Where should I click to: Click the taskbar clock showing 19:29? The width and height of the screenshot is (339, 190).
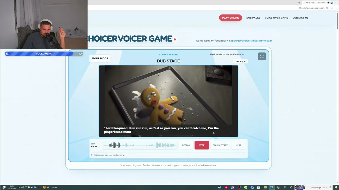11,187
